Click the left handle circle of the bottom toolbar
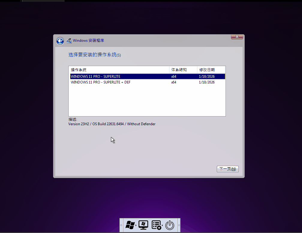The image size is (302, 233). pos(121,225)
